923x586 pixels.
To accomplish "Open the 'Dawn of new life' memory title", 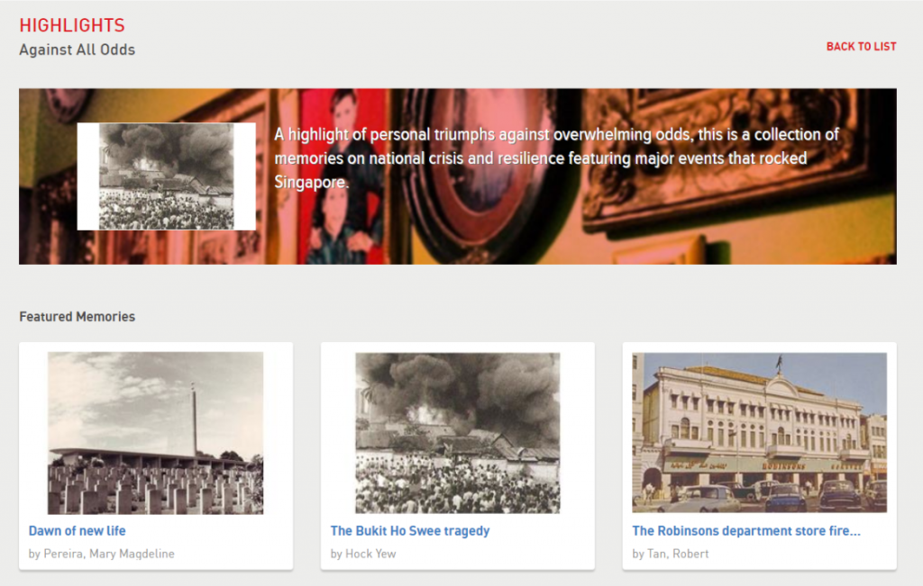I will click(x=78, y=531).
